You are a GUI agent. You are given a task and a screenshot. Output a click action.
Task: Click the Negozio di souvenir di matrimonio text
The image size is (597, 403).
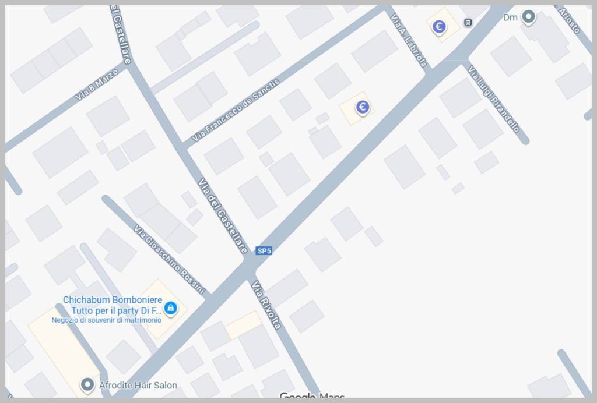click(x=107, y=320)
